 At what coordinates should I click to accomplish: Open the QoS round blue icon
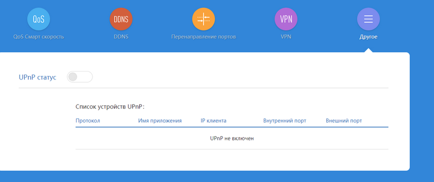[x=39, y=19]
